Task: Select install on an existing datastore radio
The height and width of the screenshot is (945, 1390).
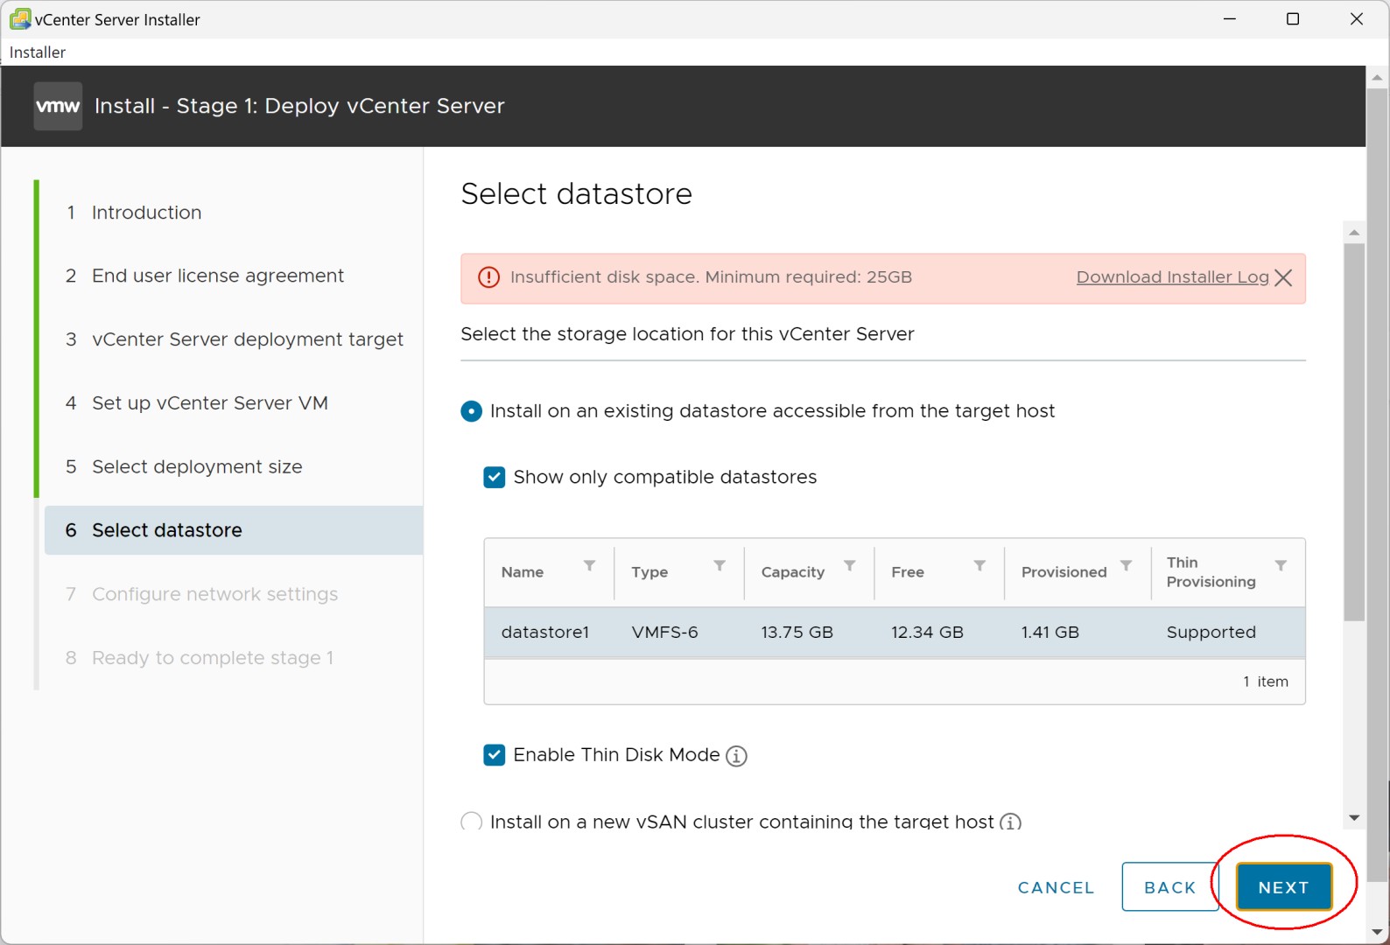Action: point(471,411)
